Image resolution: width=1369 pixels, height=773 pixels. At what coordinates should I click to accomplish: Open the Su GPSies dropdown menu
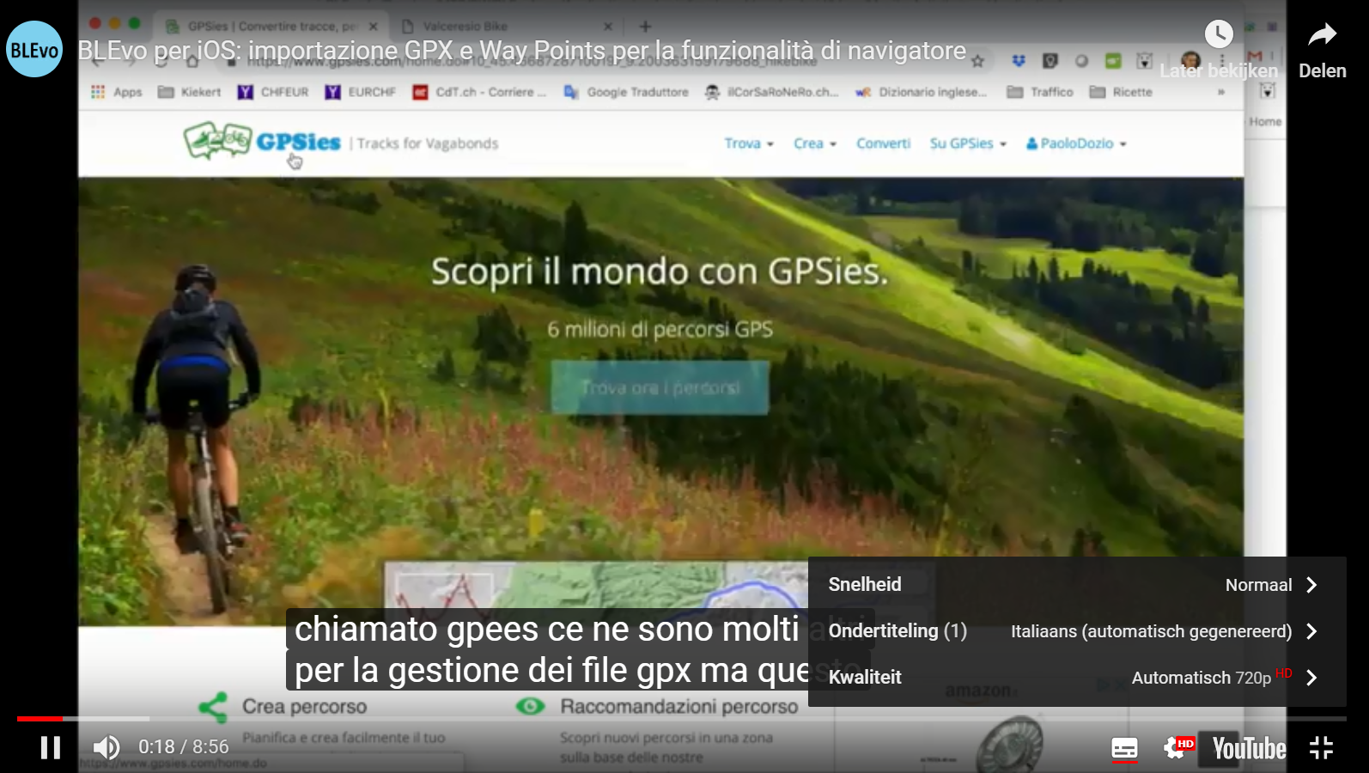pos(968,143)
